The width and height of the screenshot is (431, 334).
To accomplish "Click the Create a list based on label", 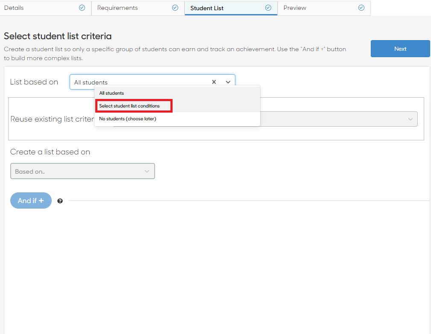I will coord(50,152).
